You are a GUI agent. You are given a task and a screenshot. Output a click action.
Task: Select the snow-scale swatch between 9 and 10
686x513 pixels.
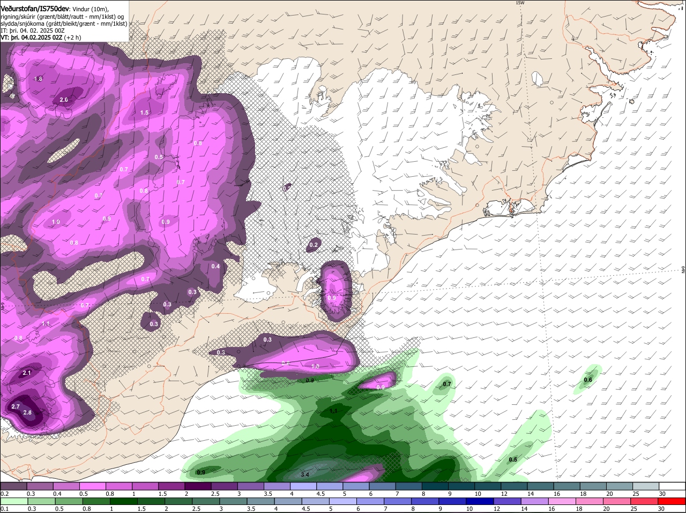[x=461, y=486]
